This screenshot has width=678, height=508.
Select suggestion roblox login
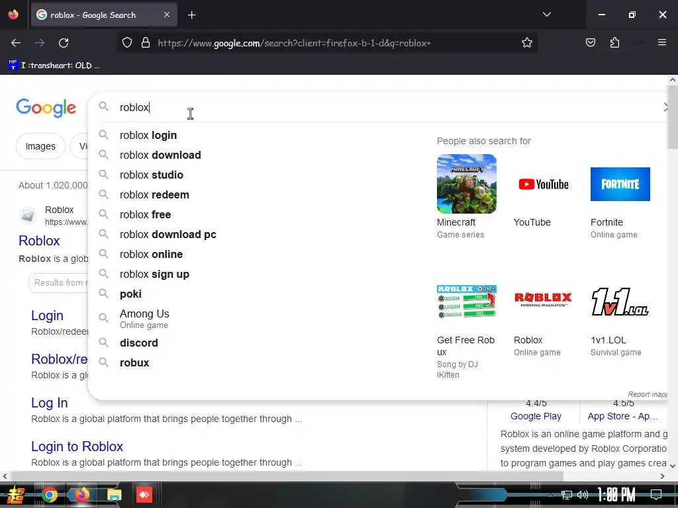148,135
